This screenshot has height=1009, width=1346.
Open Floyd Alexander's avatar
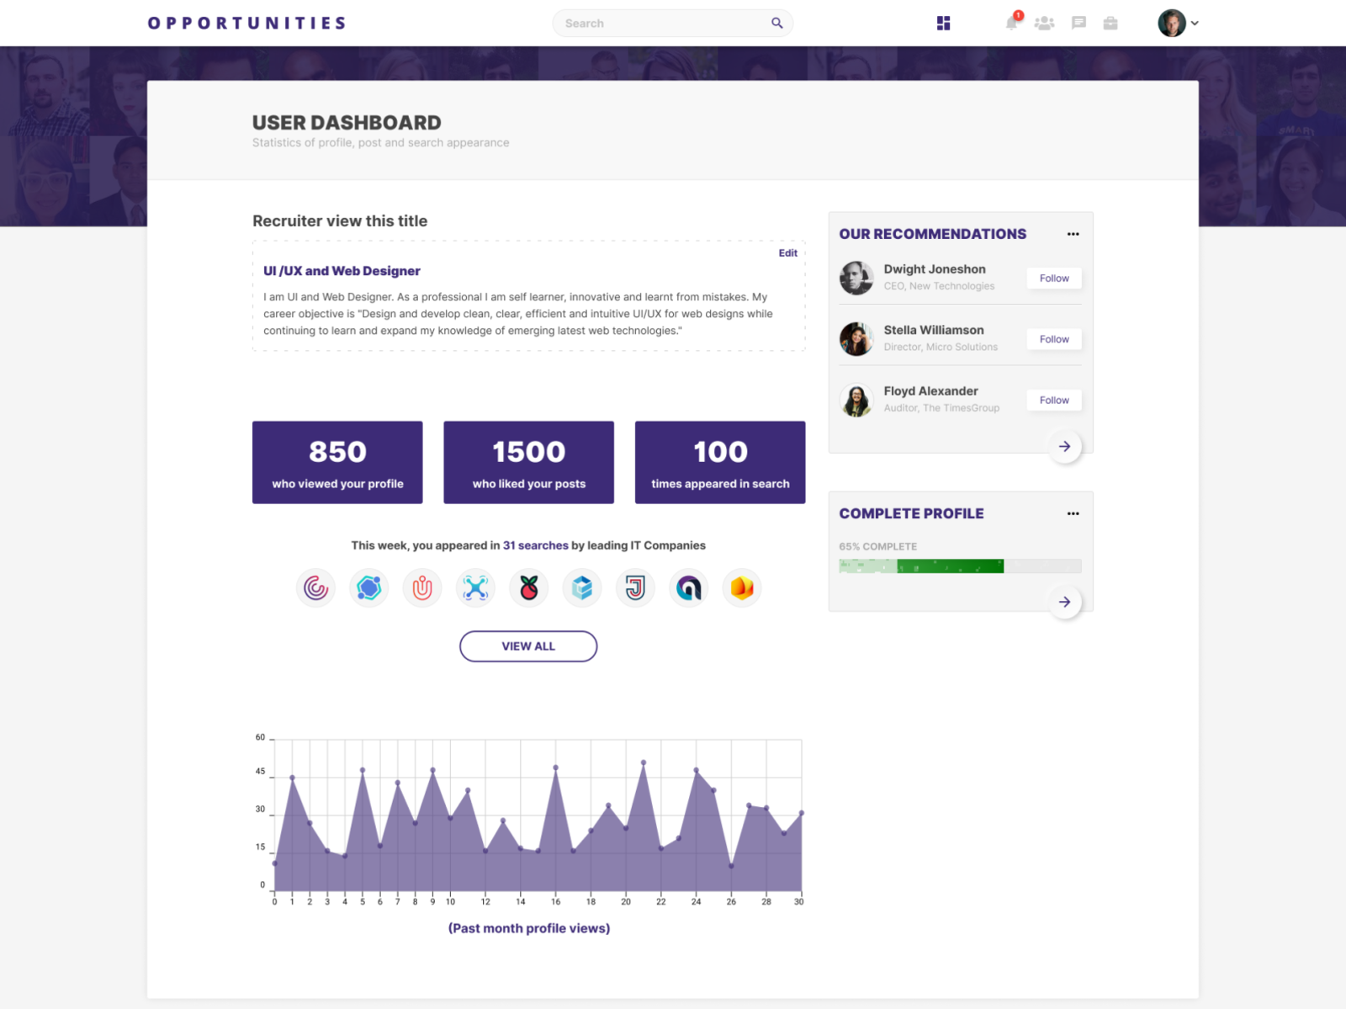pyautogui.click(x=856, y=401)
